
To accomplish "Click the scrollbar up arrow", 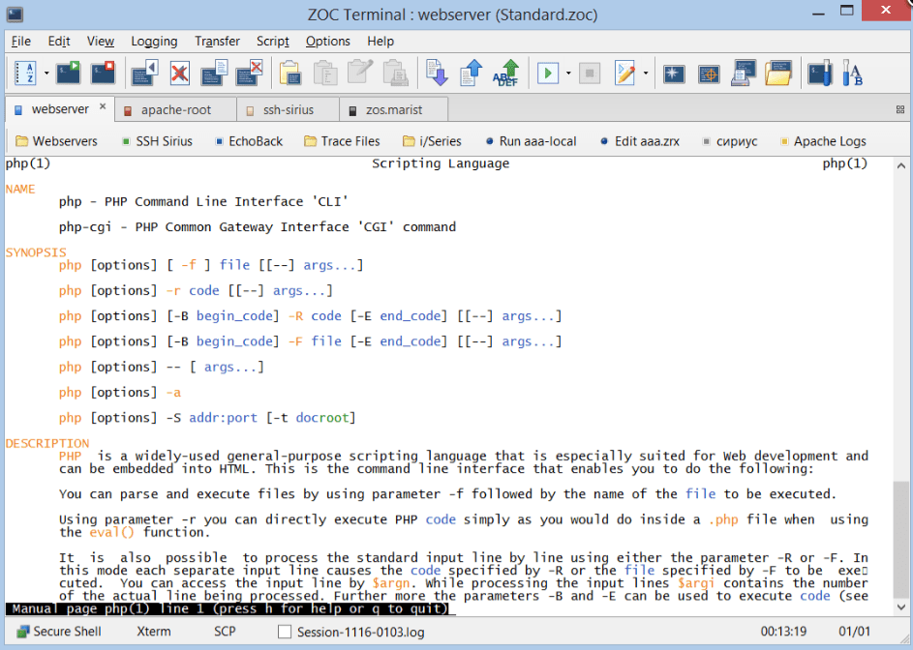I will coord(900,165).
